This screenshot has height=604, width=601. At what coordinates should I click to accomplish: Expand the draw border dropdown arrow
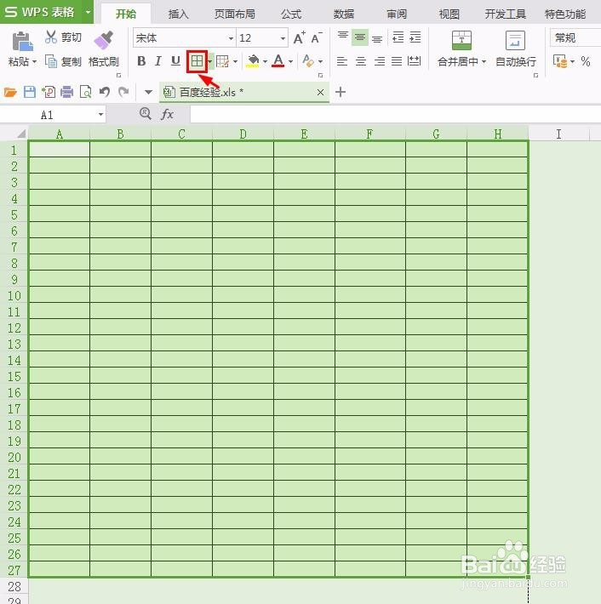[235, 61]
